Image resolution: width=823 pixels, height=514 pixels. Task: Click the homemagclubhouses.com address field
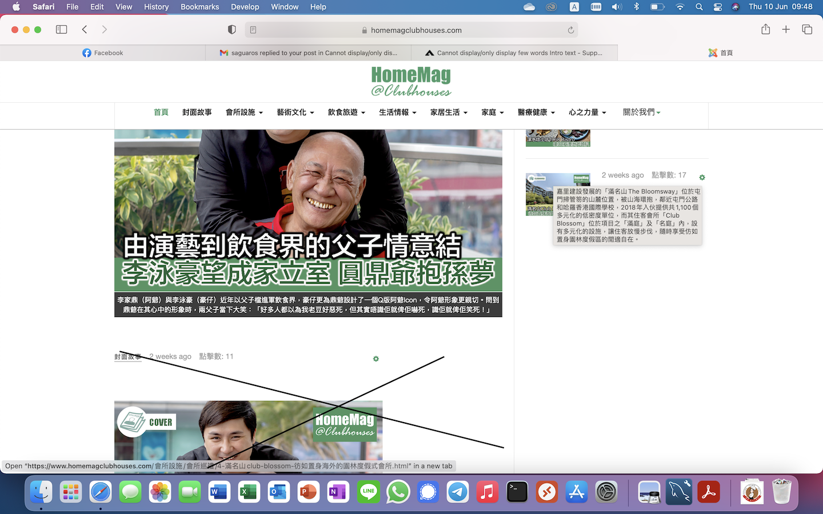coord(416,30)
